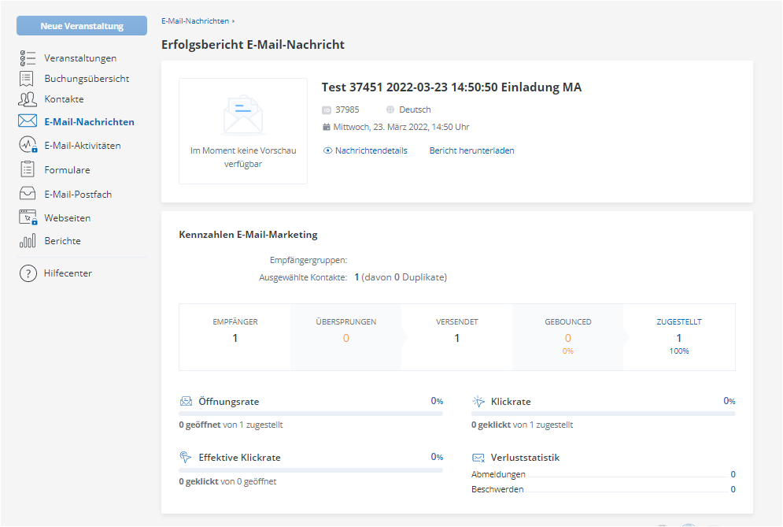Click the Klickrate progress bar

coord(603,414)
